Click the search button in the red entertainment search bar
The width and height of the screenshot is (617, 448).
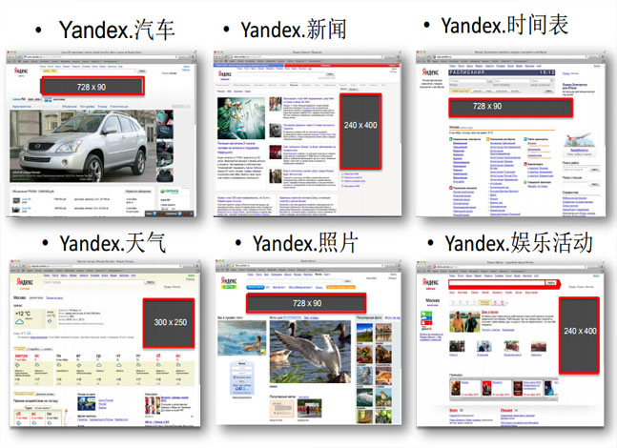pos(551,283)
